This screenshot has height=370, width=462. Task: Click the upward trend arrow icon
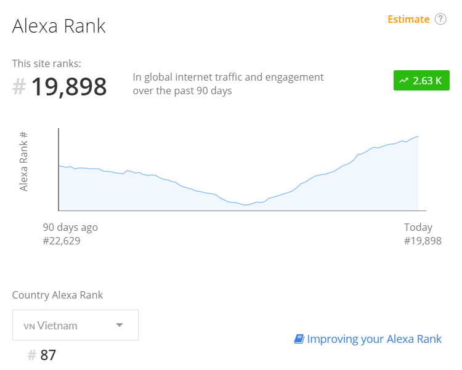tap(403, 81)
